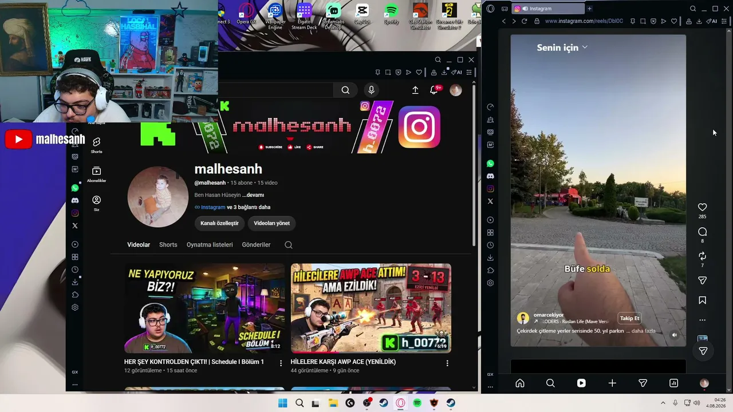Open the volume control in the system tray

tap(696, 403)
